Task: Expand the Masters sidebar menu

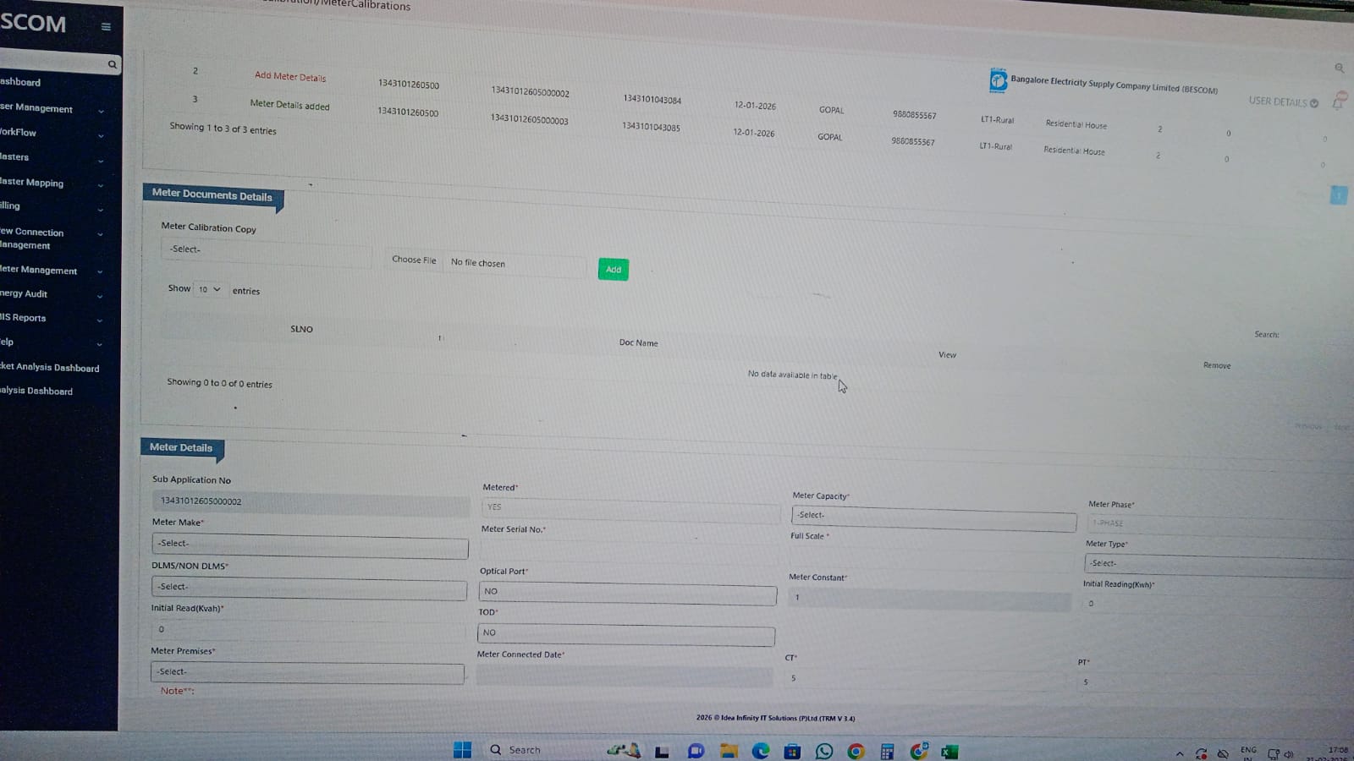Action: click(x=101, y=161)
